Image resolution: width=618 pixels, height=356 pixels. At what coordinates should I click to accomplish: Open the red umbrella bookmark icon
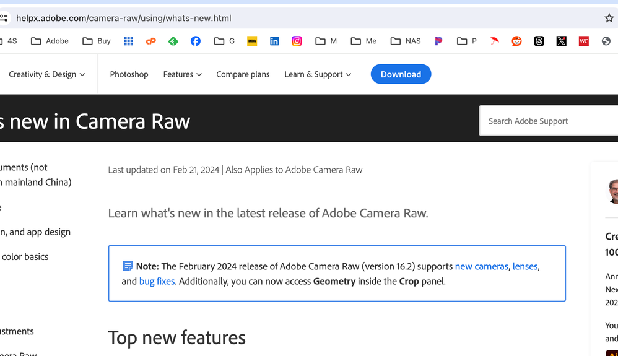[494, 41]
